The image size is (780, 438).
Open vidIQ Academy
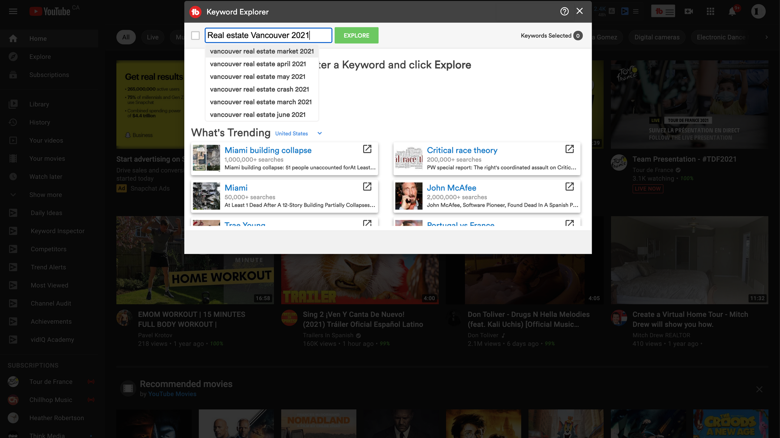[49, 340]
